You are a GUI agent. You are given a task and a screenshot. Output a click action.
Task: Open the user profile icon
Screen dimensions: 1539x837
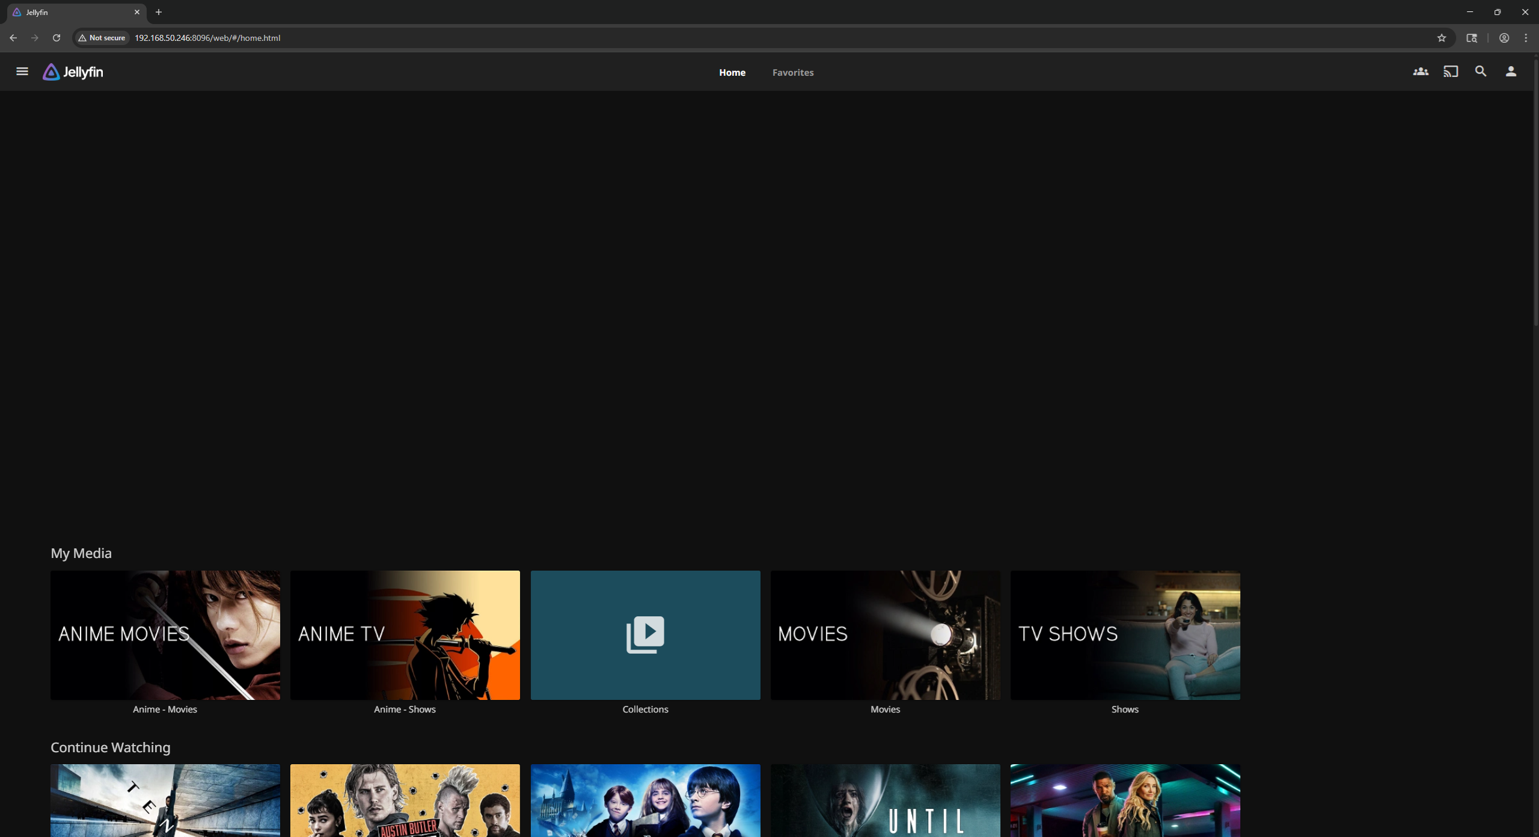point(1511,72)
